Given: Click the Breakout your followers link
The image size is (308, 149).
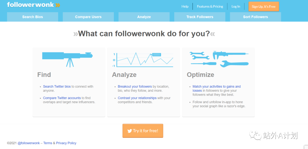Looking at the screenshot, I should 135,87.
